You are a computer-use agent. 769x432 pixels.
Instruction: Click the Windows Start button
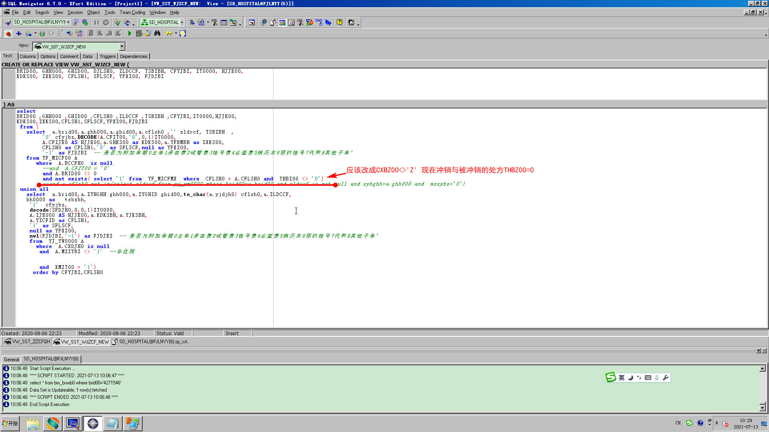(10, 423)
